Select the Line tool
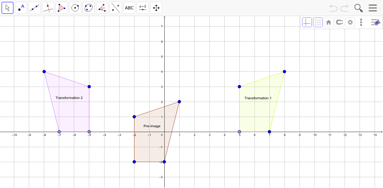 coord(35,8)
